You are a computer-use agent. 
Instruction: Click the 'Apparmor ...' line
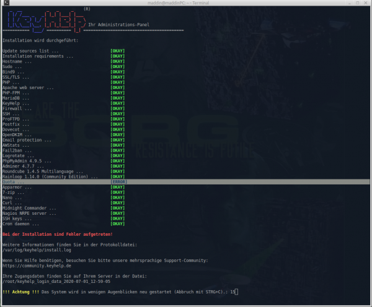17,187
